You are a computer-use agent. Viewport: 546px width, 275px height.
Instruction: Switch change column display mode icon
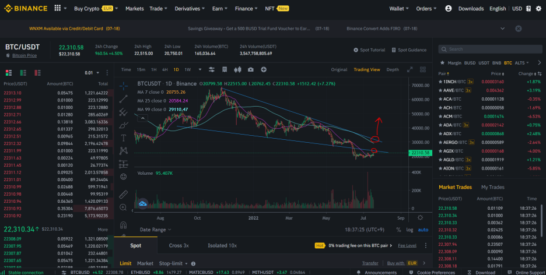(x=540, y=74)
